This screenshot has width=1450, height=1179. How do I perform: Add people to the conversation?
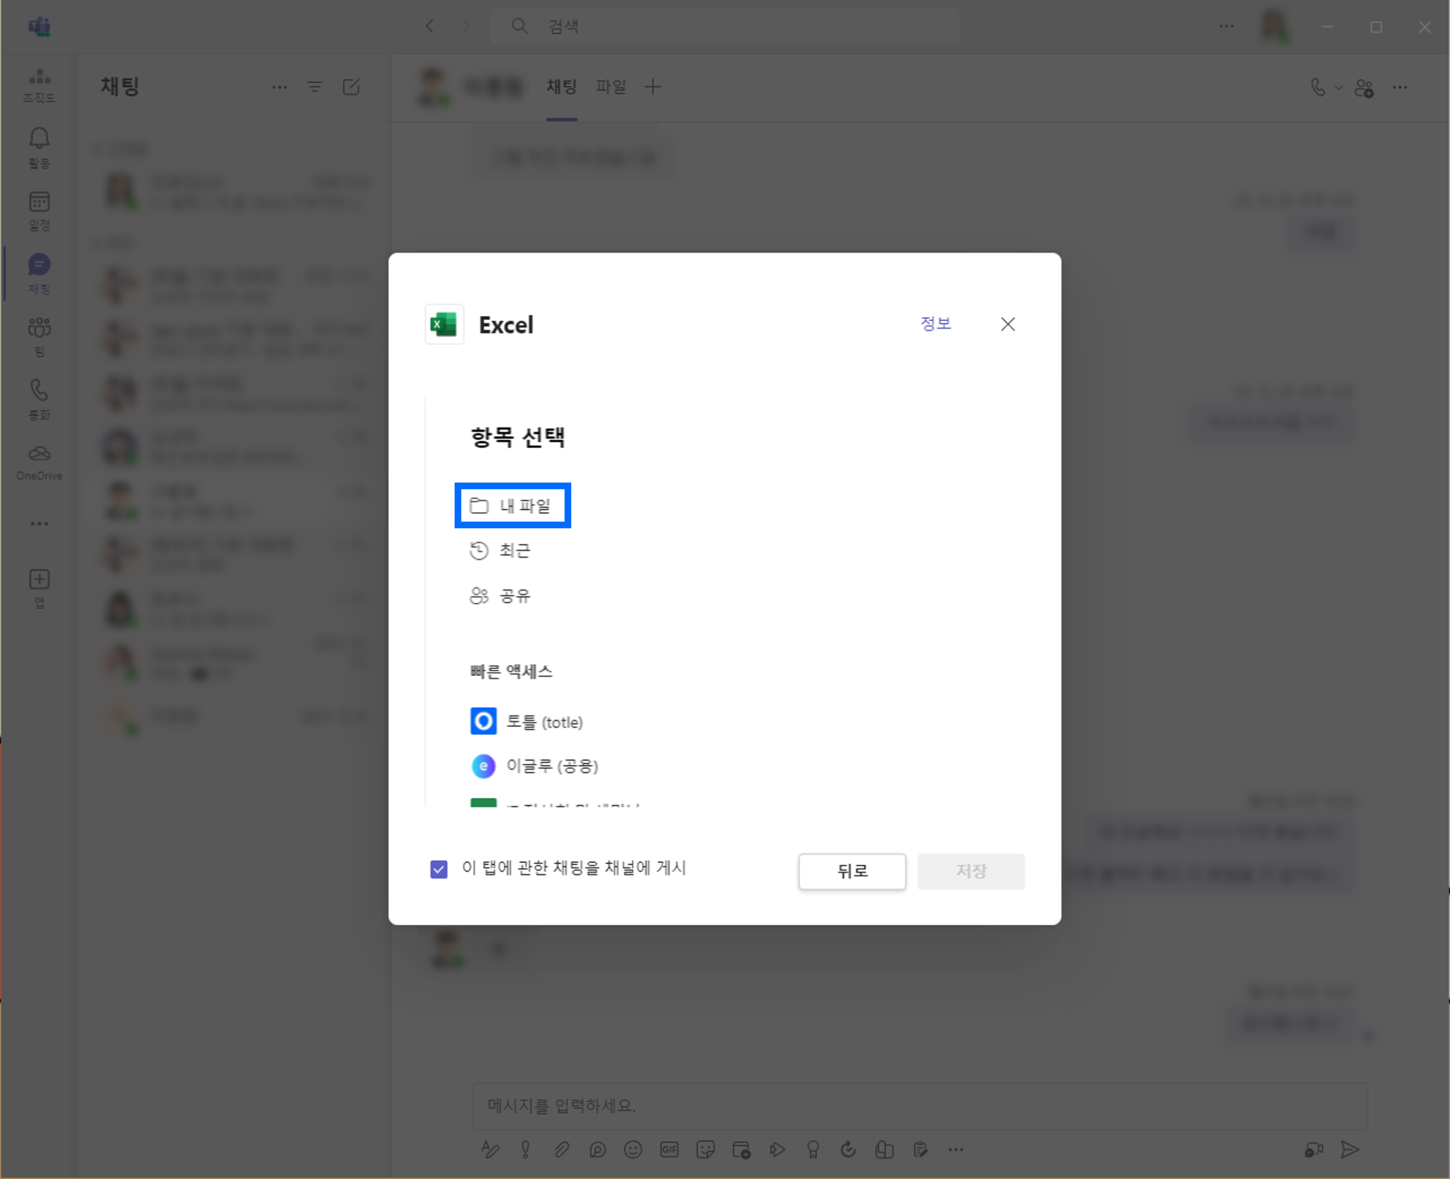point(1364,87)
